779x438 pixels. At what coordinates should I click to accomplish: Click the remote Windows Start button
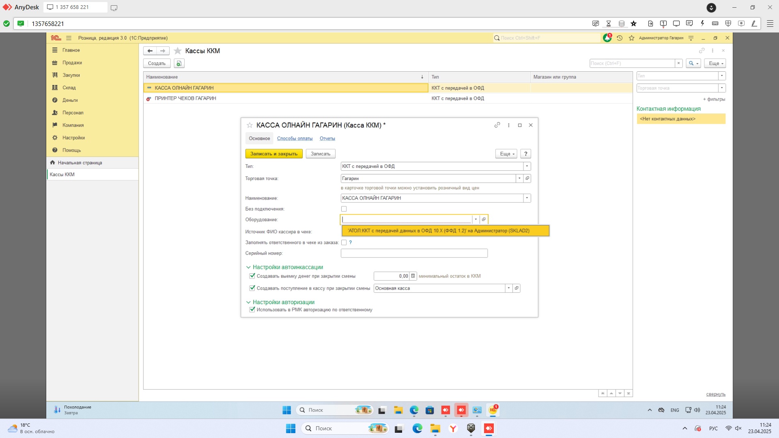pyautogui.click(x=287, y=410)
